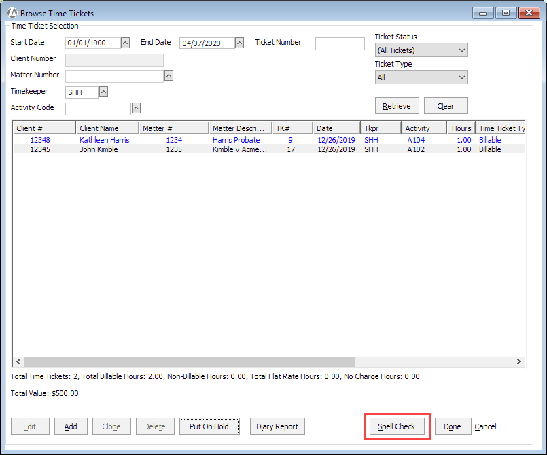547x455 pixels.
Task: Select client number 12348 cell
Action: pyautogui.click(x=40, y=140)
